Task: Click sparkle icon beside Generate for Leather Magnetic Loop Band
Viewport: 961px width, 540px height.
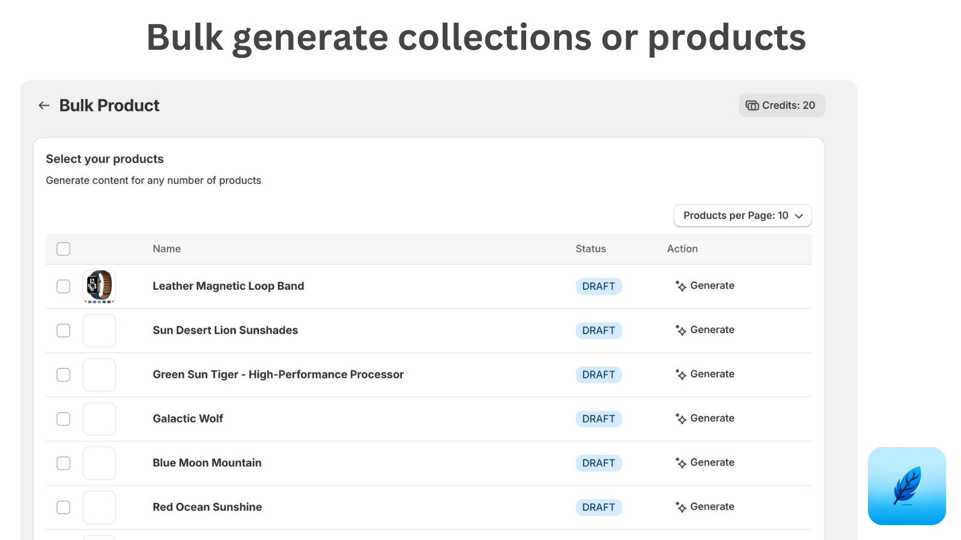Action: point(681,286)
